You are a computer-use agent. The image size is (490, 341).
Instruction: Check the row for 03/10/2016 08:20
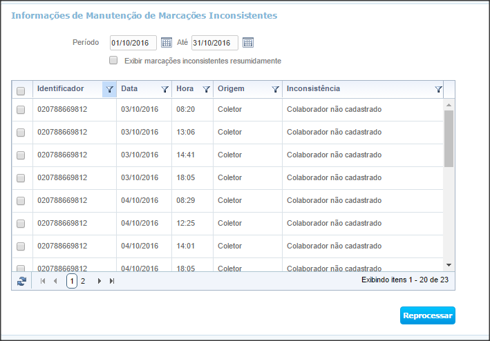(x=21, y=110)
